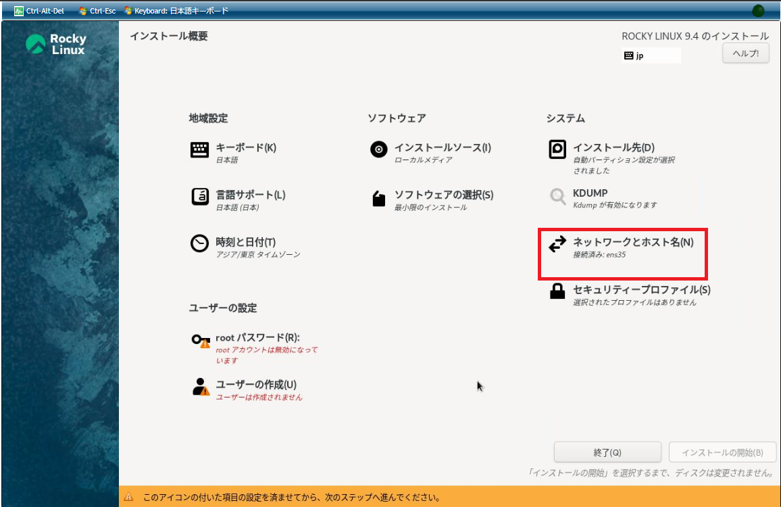Screen dimensions: 781x507
Task: Click the Security Profile padlock icon
Action: [557, 291]
